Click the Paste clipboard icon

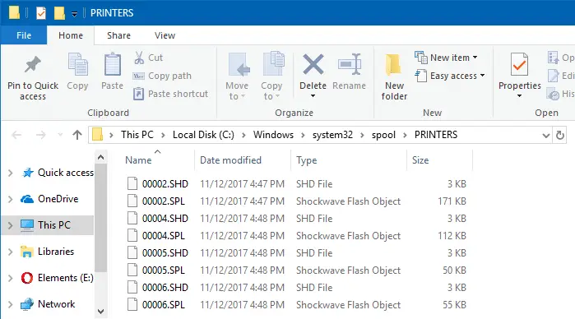coord(112,64)
